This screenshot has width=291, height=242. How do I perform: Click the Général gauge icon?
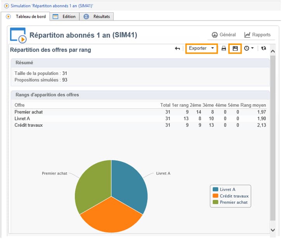pos(215,35)
